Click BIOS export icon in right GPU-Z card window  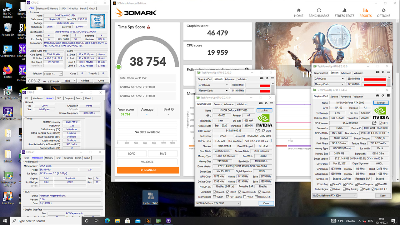[374, 123]
